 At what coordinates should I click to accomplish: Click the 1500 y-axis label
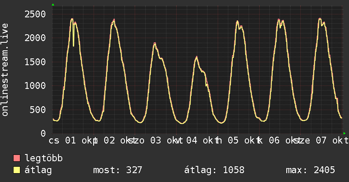[x=35, y=62]
